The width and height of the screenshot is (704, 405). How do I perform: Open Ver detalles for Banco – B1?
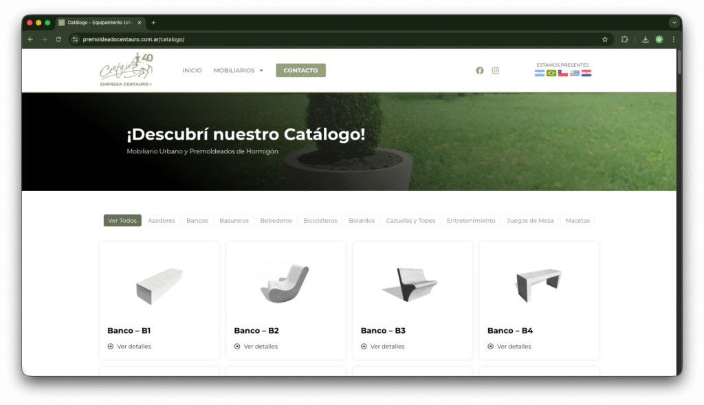click(133, 347)
